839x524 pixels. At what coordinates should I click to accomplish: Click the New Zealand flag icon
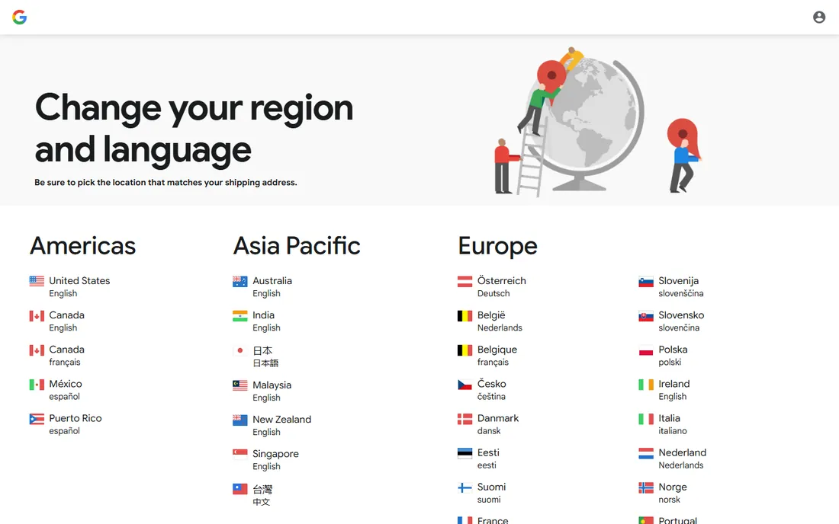pyautogui.click(x=240, y=420)
